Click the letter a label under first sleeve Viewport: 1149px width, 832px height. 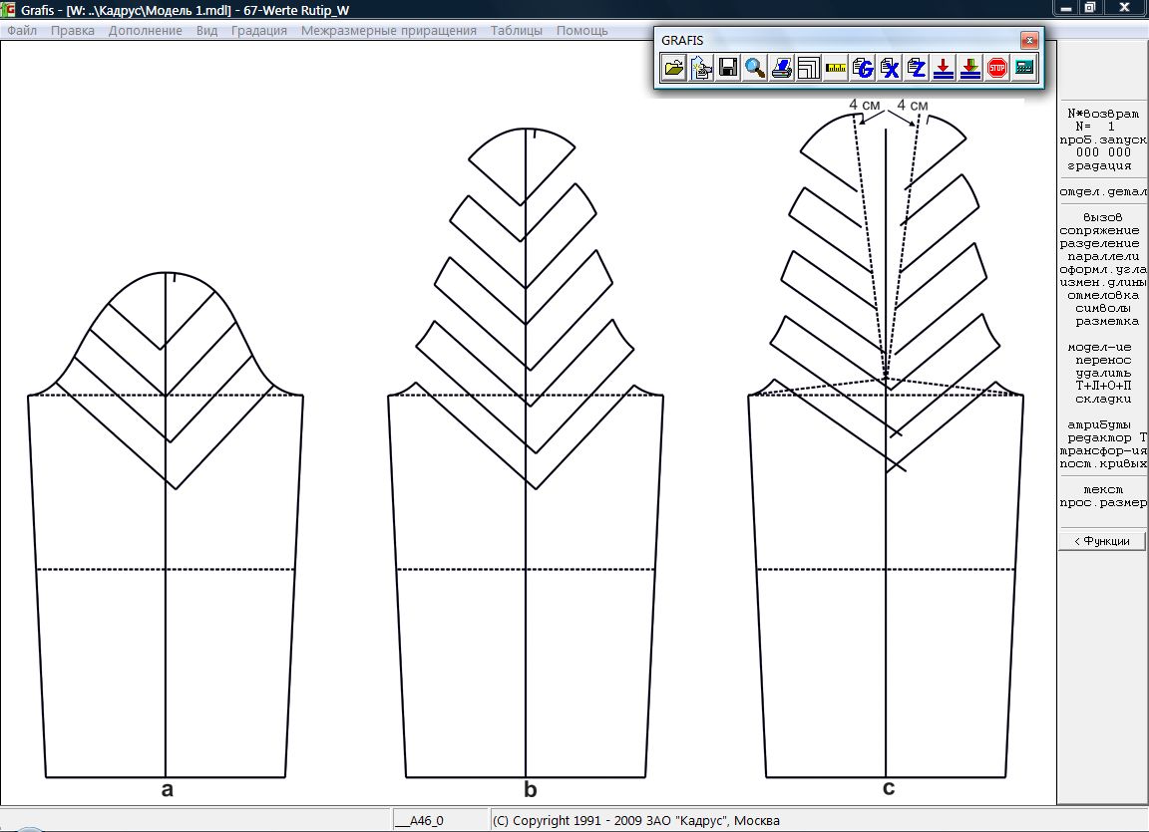168,790
